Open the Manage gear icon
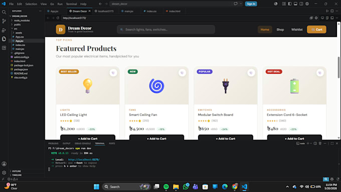The height and width of the screenshot is (192, 341). click(4, 172)
